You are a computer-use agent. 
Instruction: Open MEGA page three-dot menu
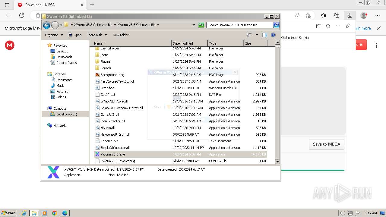pyautogui.click(x=376, y=45)
